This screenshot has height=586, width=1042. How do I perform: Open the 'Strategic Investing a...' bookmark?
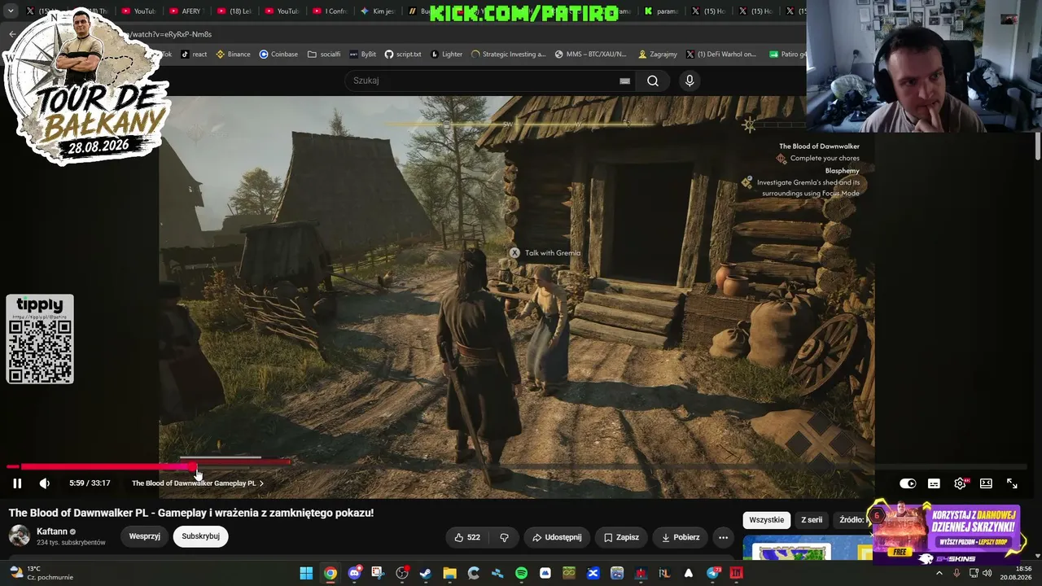coord(508,55)
